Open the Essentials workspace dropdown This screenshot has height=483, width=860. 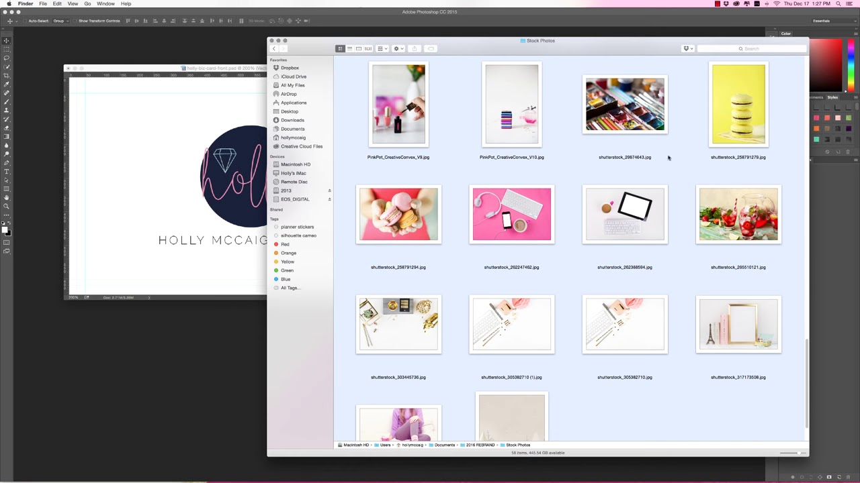tap(833, 21)
